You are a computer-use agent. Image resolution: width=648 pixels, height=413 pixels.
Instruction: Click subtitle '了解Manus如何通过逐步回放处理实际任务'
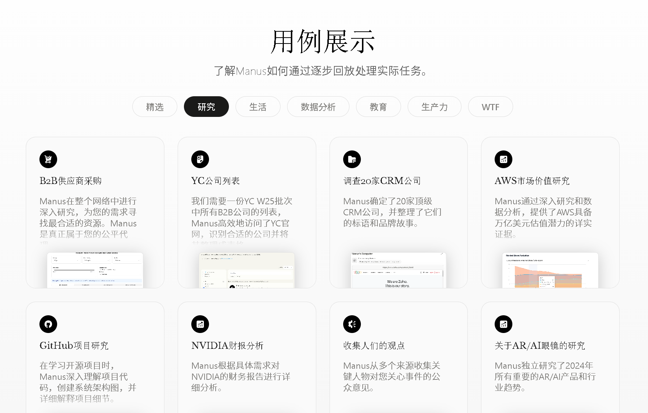pos(321,70)
